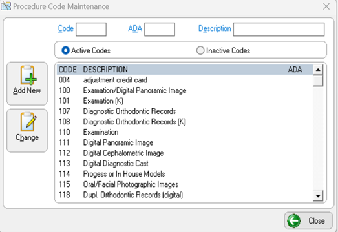The image size is (338, 232).
Task: Click the ADA column header
Action: point(295,70)
